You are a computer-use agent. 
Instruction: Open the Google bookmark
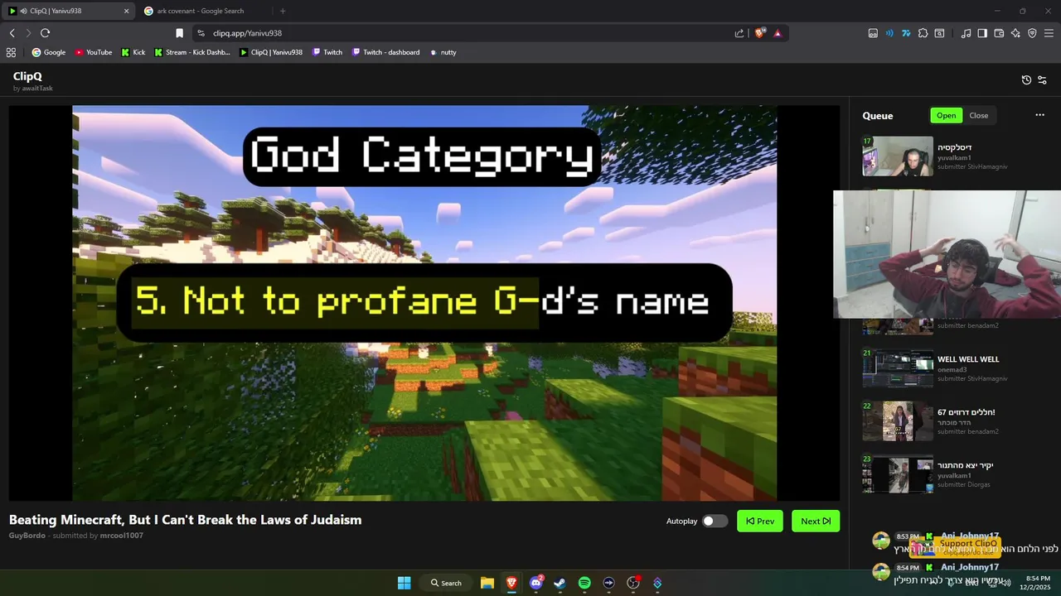49,52
